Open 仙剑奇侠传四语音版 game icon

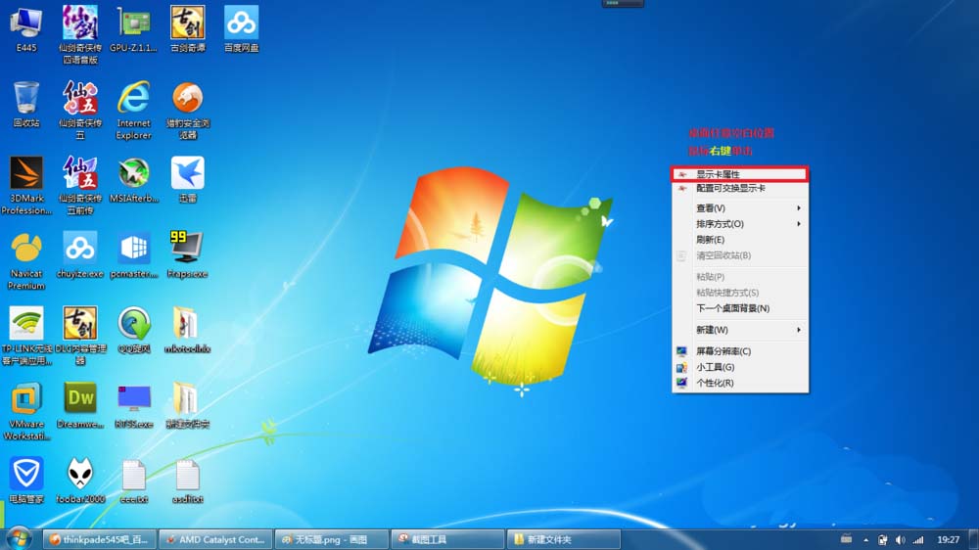pyautogui.click(x=80, y=35)
